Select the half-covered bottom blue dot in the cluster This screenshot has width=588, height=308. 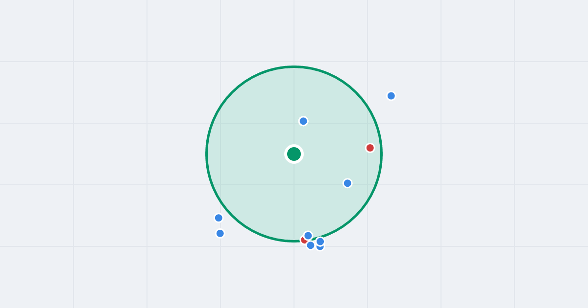tap(320, 248)
